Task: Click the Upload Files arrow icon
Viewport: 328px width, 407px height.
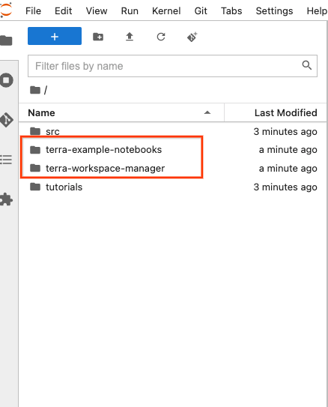Action: click(130, 37)
